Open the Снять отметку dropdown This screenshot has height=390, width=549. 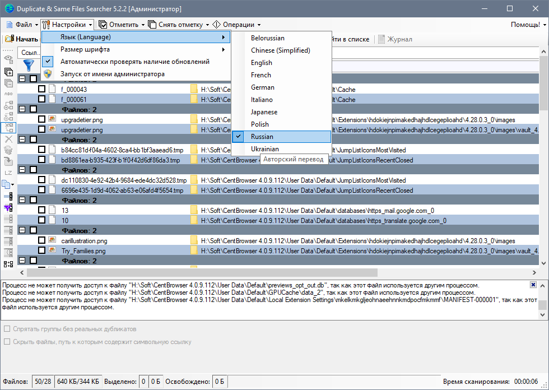click(x=179, y=25)
